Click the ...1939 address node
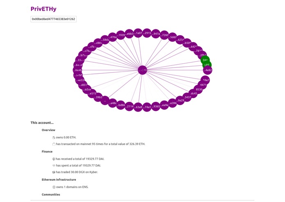The image size is (285, 202). coord(121,35)
